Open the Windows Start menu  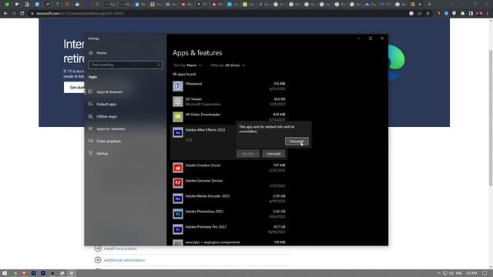point(5,273)
